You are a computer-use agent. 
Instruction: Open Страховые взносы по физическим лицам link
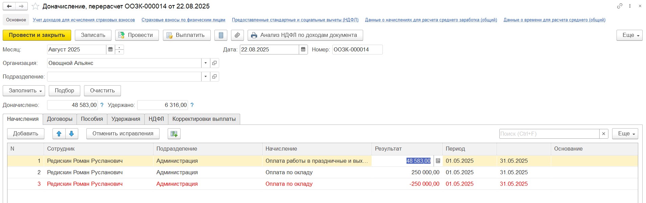(x=183, y=20)
